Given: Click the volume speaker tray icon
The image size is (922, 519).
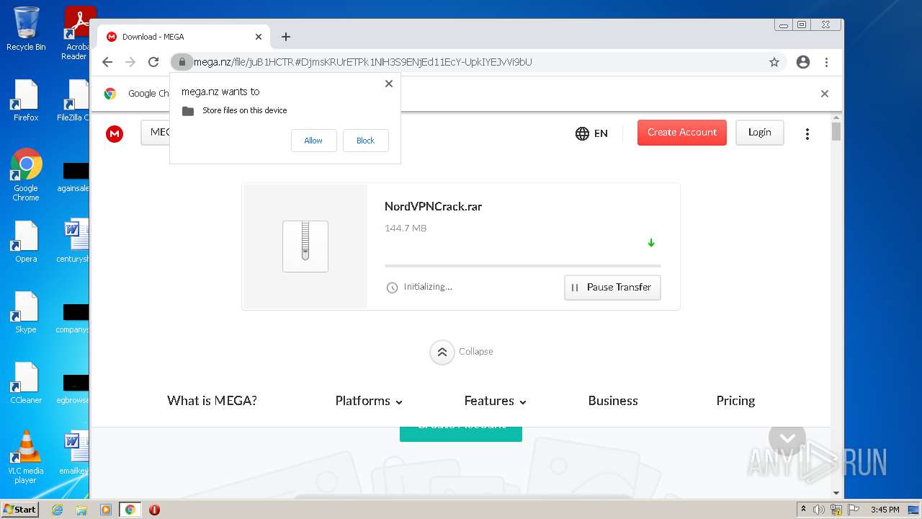Looking at the screenshot, I should (819, 510).
